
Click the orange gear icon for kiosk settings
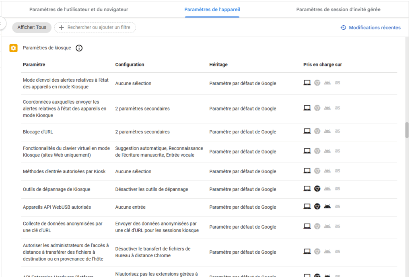pos(14,48)
